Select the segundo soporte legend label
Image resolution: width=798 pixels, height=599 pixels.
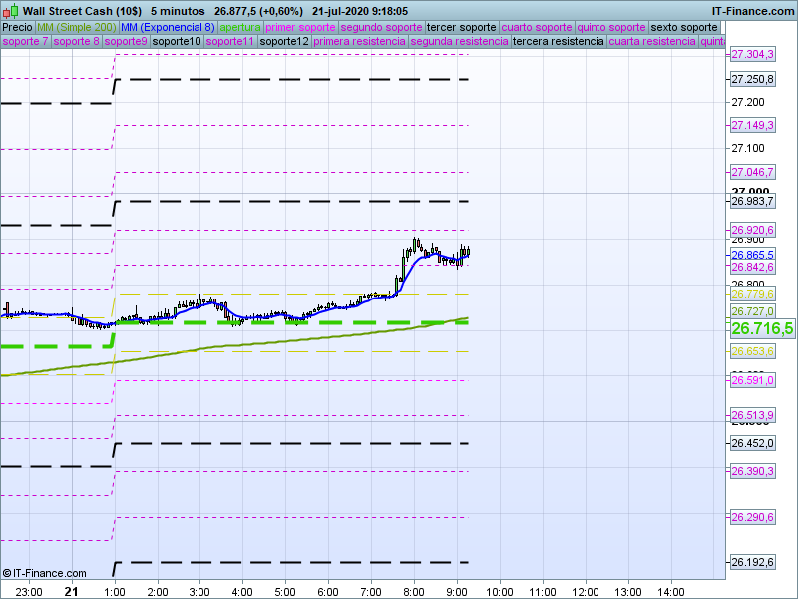(381, 27)
